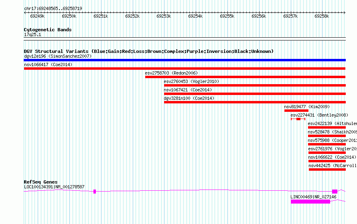
Task: Click the red bar under nsv1067421
Action: pyautogui.click(x=255, y=94)
